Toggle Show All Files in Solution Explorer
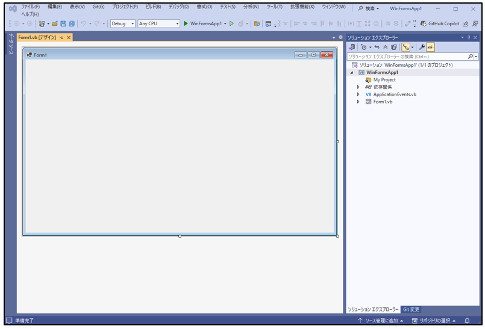 pos(393,47)
